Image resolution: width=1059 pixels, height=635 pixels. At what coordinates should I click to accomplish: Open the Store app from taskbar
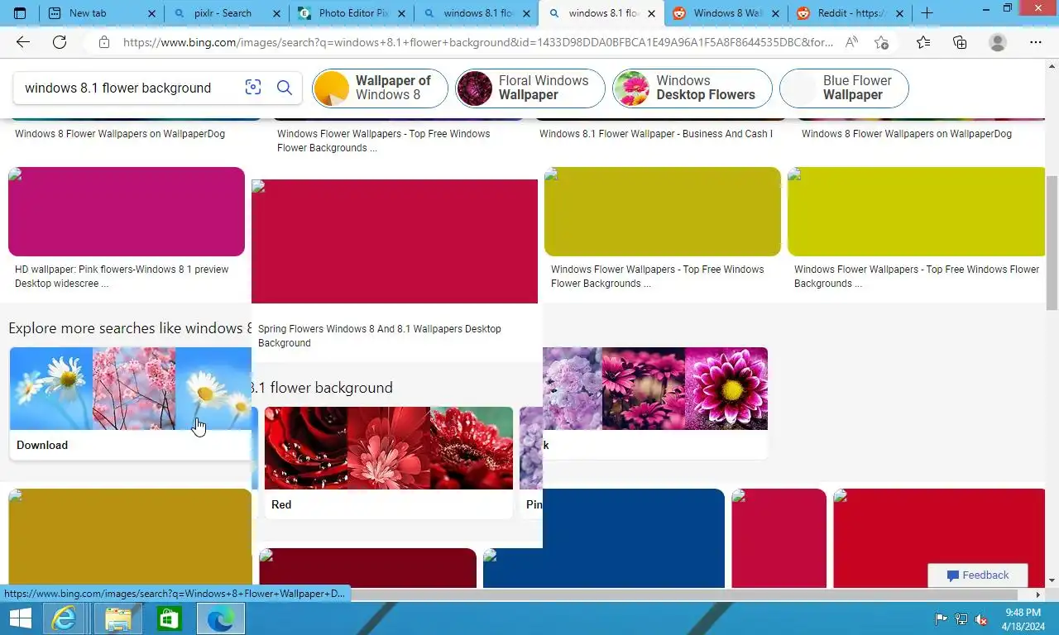pyautogui.click(x=169, y=618)
